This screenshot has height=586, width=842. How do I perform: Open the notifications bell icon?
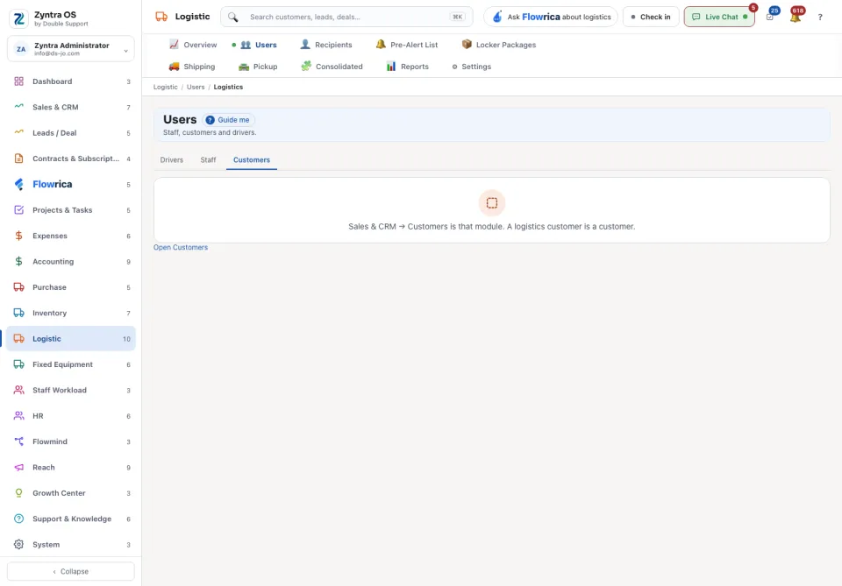(x=796, y=18)
